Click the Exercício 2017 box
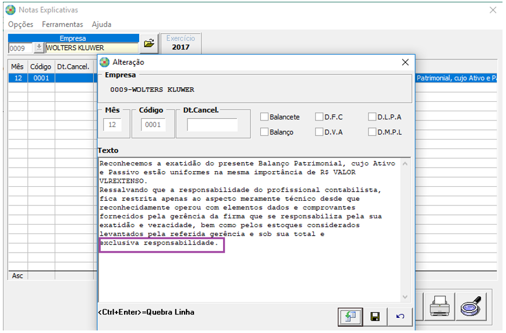Viewport: 506px width, 333px height. tap(181, 43)
